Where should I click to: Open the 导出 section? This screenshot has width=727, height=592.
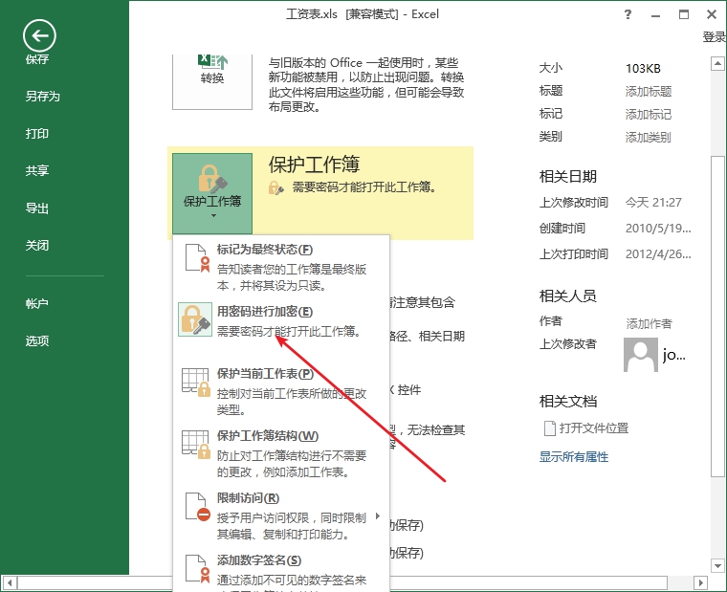(x=37, y=208)
